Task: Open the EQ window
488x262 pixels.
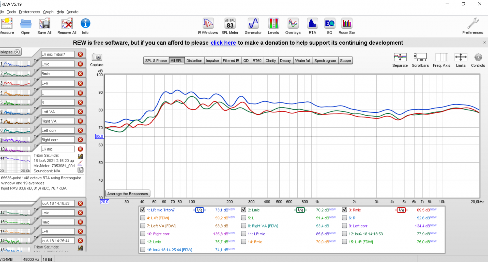Action: tap(330, 26)
